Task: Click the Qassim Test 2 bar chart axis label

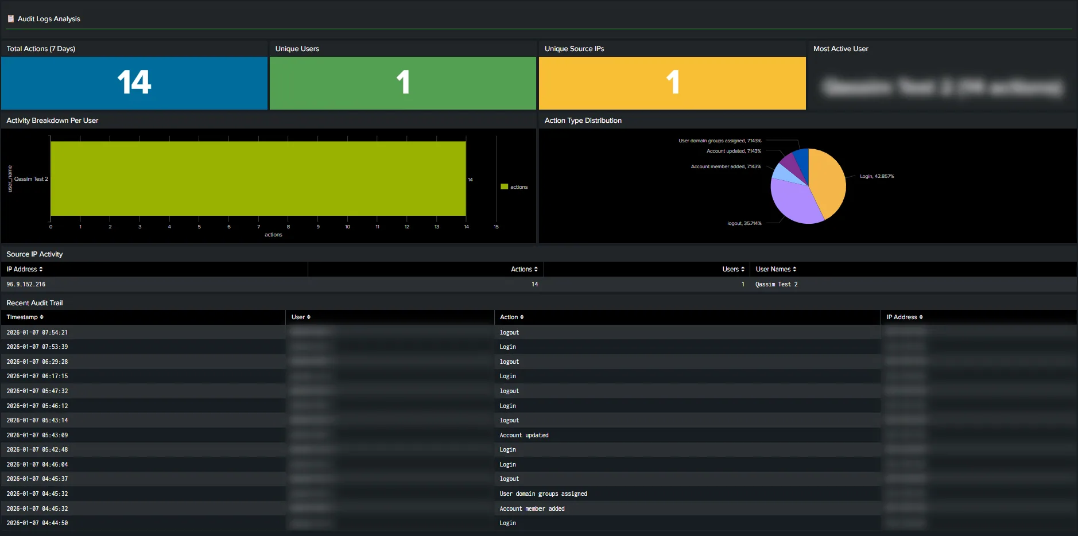Action: pos(31,179)
